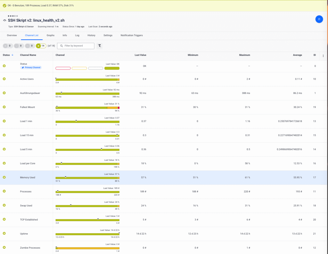Viewport: 328px width, 254px height.
Task: Click the status icon for Memory Used
Action: pyautogui.click(x=4, y=177)
